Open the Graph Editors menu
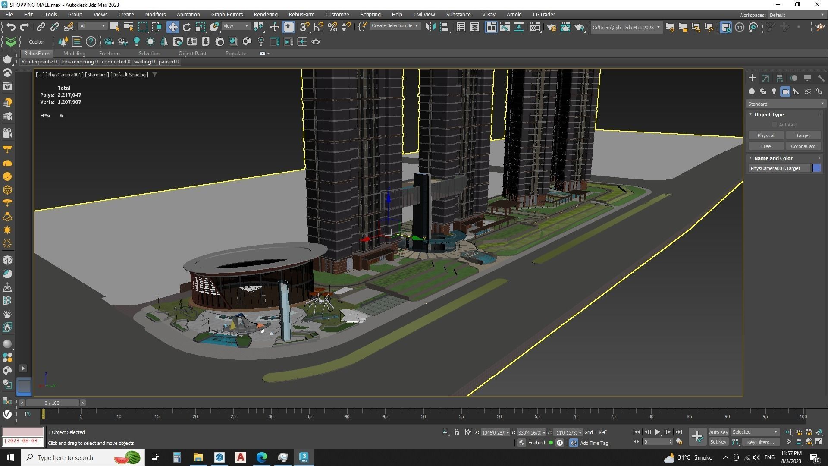Viewport: 828px width, 466px height. [227, 14]
